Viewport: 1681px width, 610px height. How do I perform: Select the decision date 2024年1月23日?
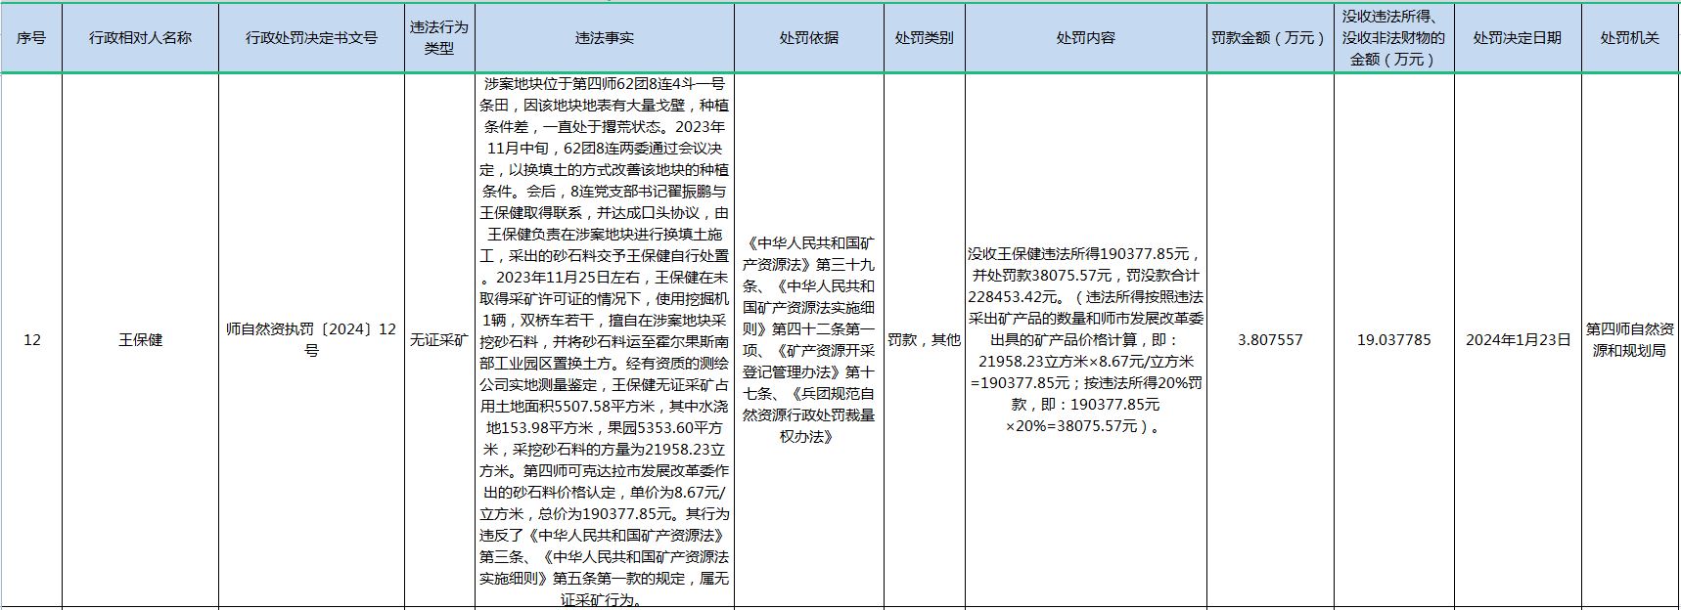[x=1518, y=340]
